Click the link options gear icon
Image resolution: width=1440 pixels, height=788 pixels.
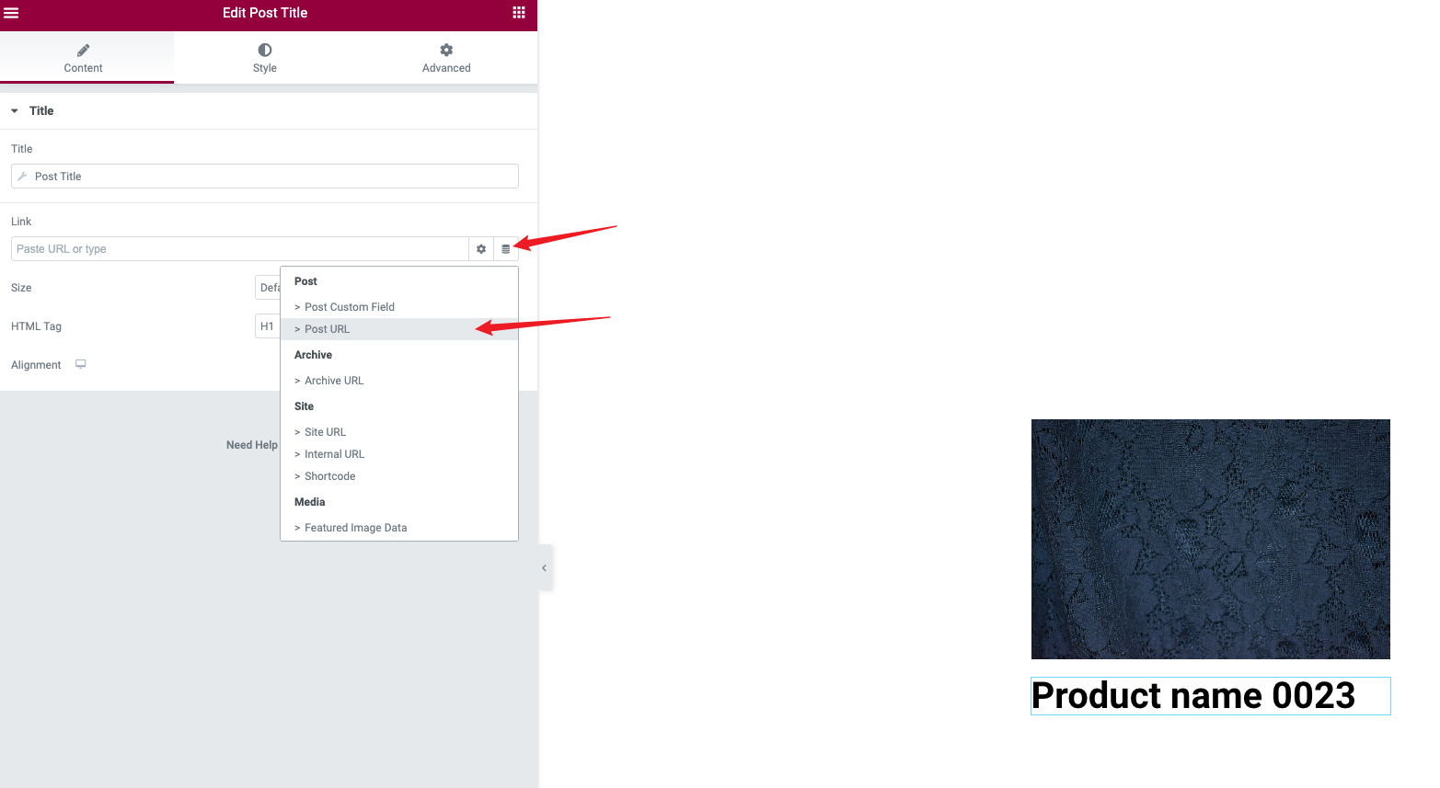[481, 249]
